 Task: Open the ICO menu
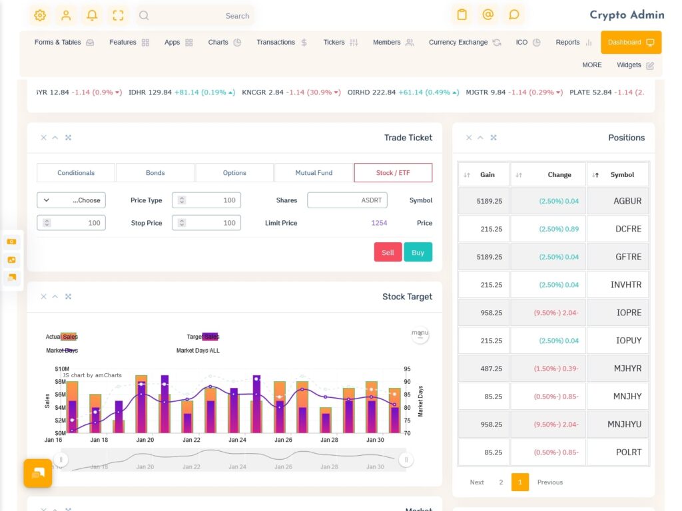coord(527,42)
